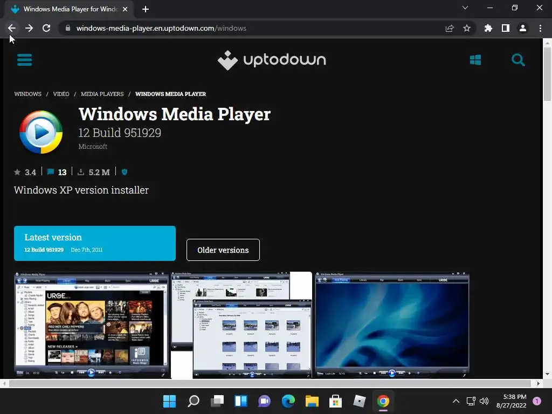This screenshot has width=552, height=414.
Task: Open the Microsoft developer link
Action: (x=93, y=147)
